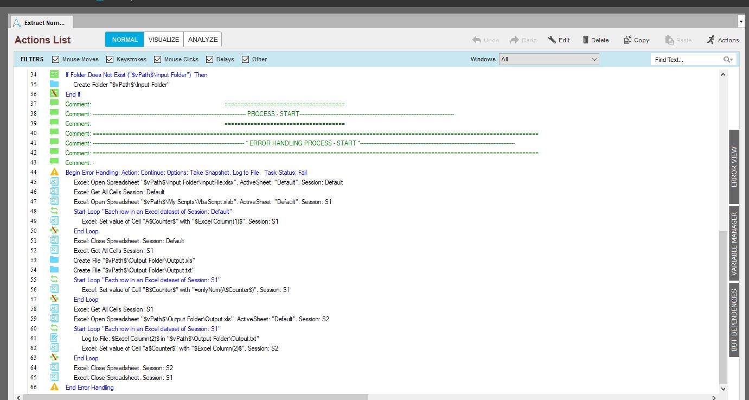The image size is (749, 400).
Task: Click the Delete trash icon
Action: pos(586,40)
